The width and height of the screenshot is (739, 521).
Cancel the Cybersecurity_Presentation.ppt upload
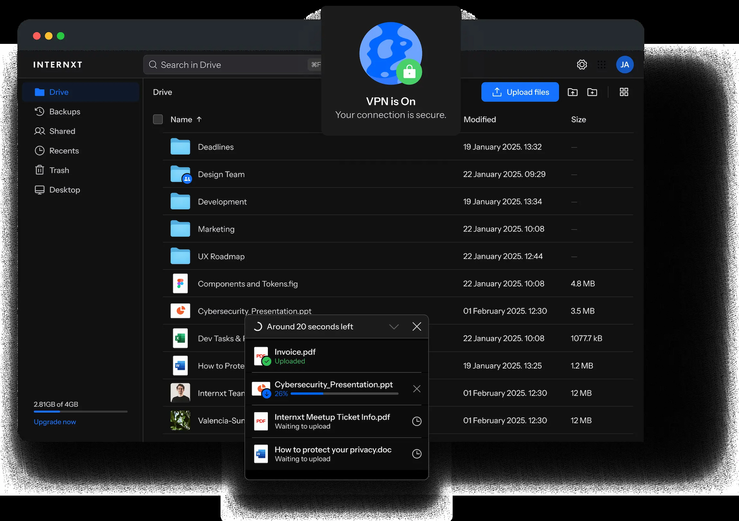coord(416,389)
